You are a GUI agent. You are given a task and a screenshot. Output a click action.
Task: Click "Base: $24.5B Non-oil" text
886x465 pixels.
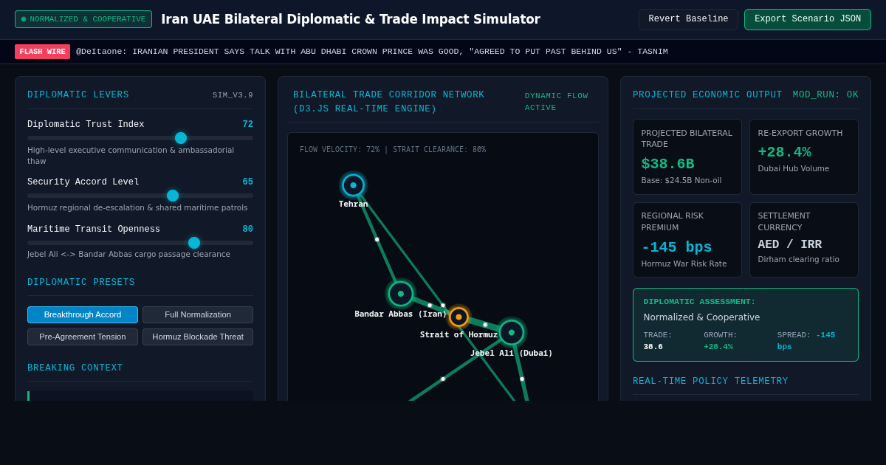click(681, 180)
